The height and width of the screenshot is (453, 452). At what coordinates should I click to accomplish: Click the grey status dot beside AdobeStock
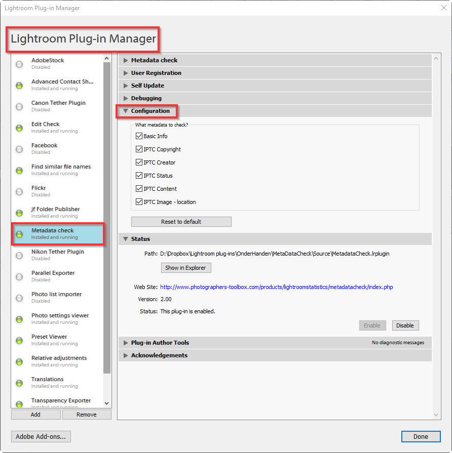(x=19, y=64)
